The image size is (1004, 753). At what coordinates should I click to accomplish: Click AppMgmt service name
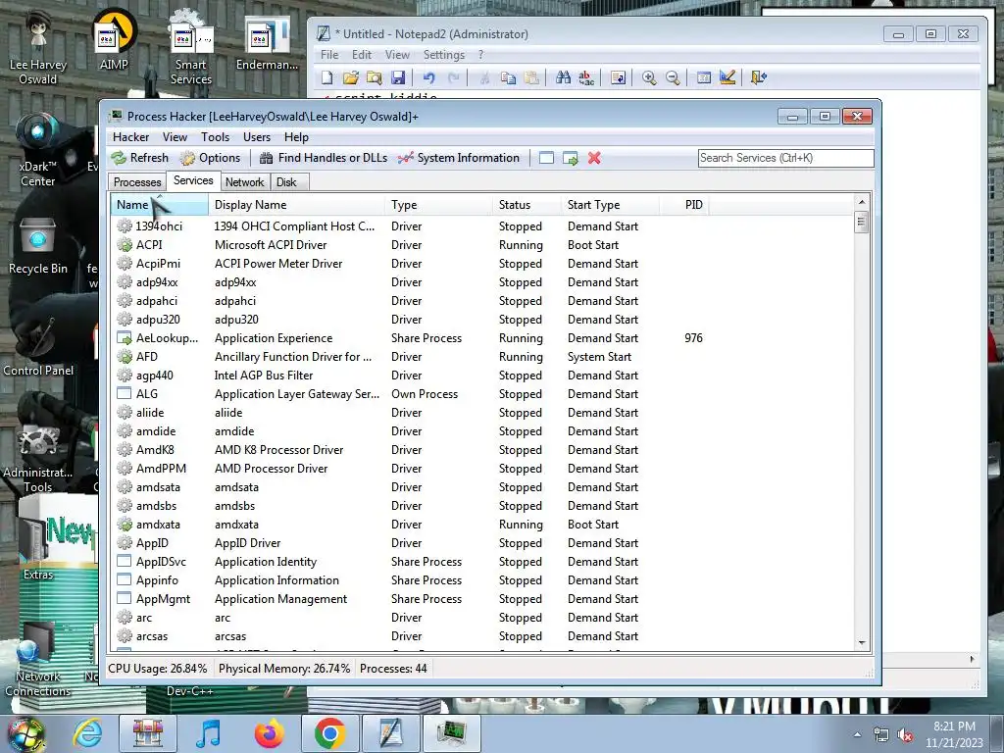pos(164,599)
